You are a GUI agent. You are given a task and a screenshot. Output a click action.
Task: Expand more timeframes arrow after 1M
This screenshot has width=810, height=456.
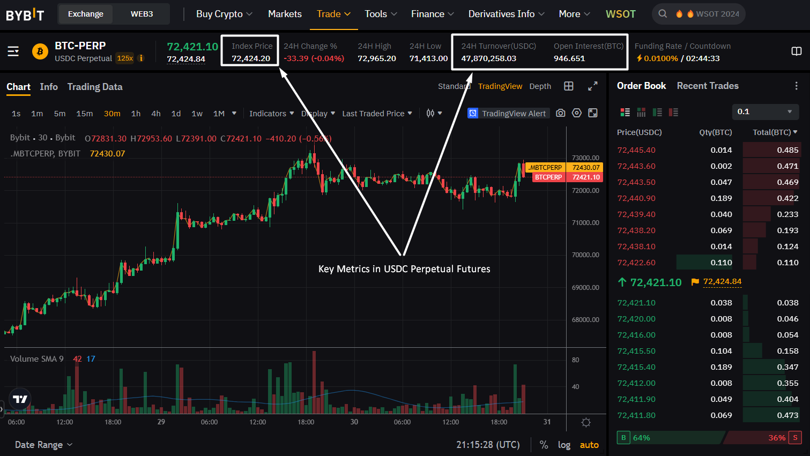(234, 113)
